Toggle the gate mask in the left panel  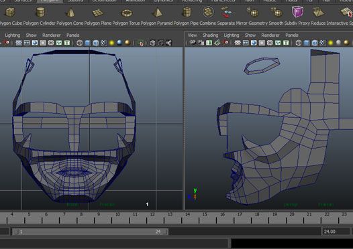pyautogui.click(x=43, y=43)
